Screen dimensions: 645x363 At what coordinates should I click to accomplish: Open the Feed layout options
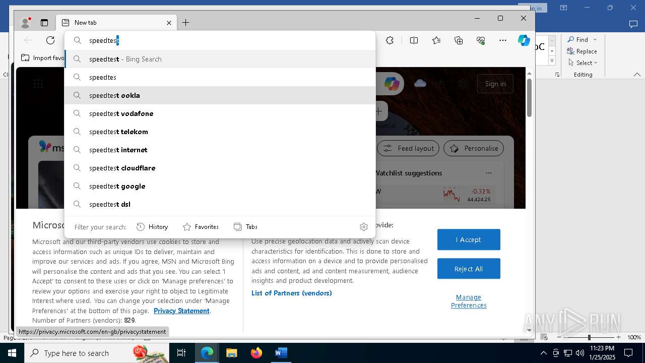pos(408,148)
